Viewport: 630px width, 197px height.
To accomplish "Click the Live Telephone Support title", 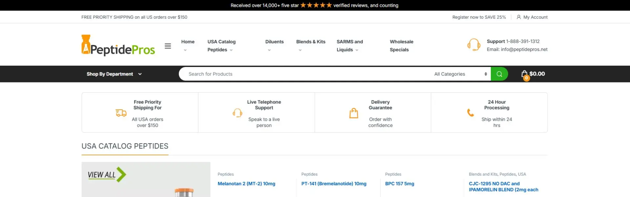I will 264,105.
